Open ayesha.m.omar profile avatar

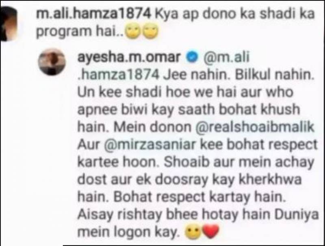coord(52,62)
